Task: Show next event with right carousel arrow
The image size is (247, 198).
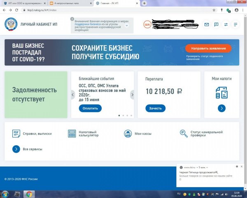Action: pyautogui.click(x=132, y=94)
